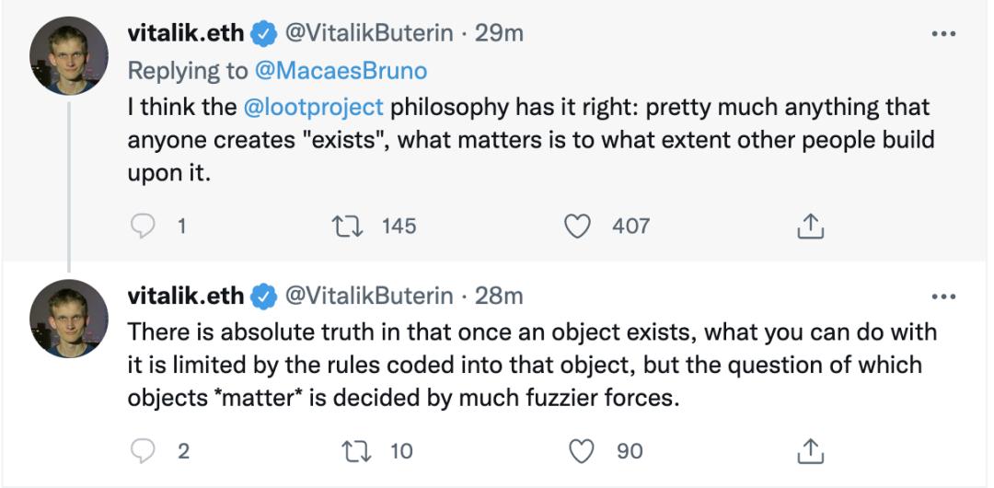Screen dimensions: 994x488
Task: Click the vitalik.eth avatar on second tweet
Action: (69, 319)
